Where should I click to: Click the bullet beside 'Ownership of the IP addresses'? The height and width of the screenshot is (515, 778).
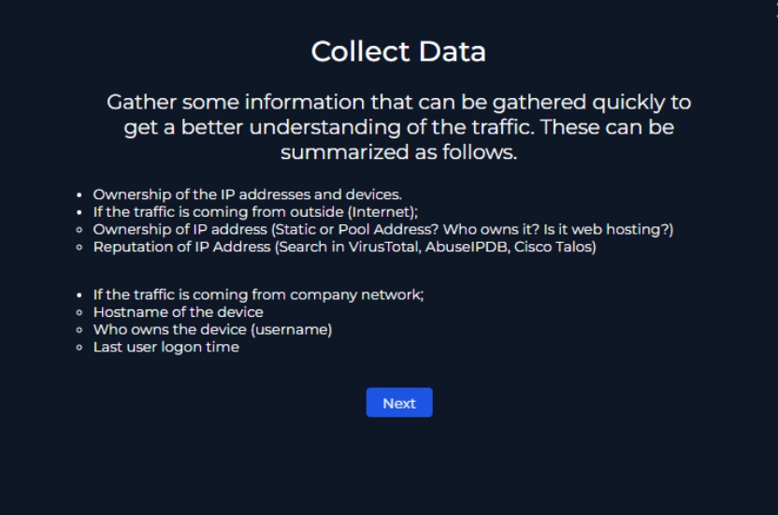tap(79, 195)
